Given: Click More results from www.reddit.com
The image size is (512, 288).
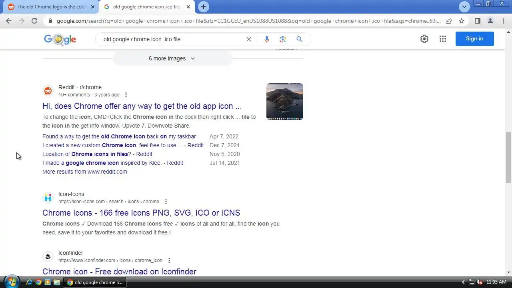Looking at the screenshot, I should point(85,172).
